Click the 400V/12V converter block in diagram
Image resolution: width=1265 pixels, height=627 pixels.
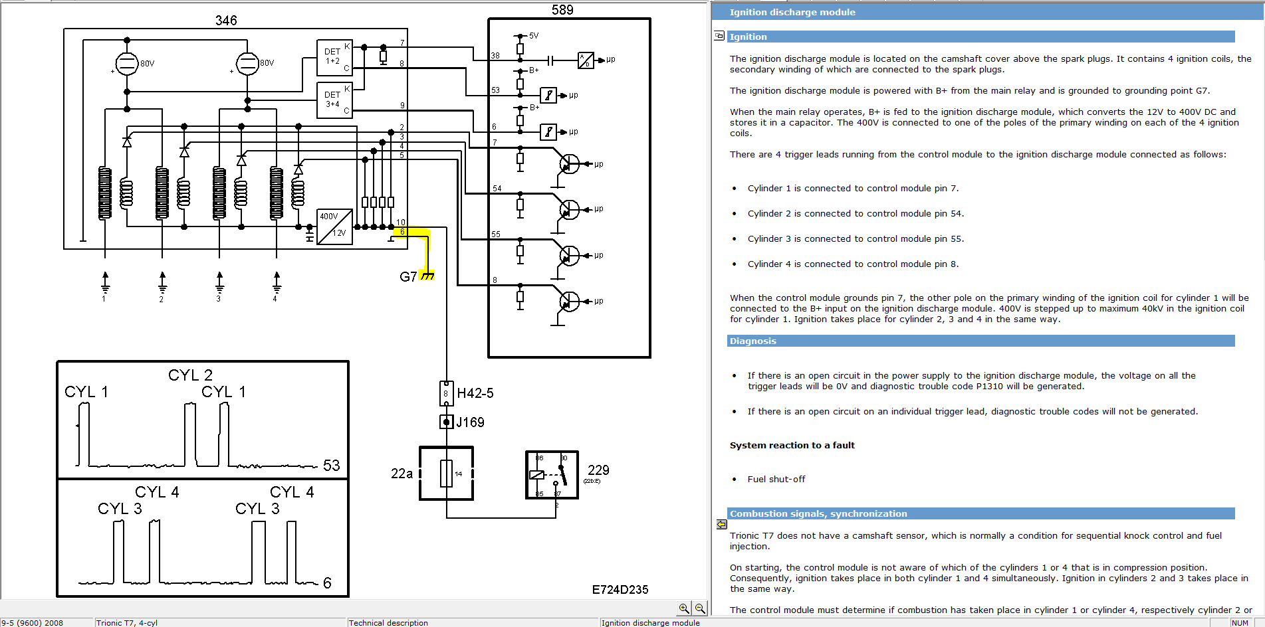tap(335, 226)
